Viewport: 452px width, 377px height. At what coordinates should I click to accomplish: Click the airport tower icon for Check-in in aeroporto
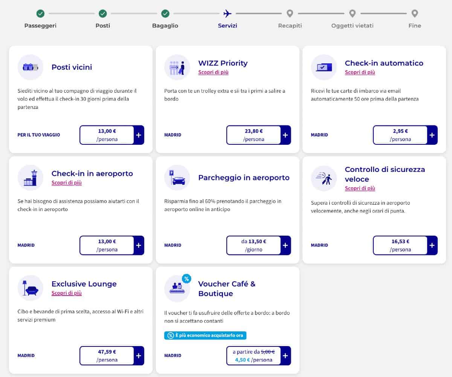pos(30,178)
